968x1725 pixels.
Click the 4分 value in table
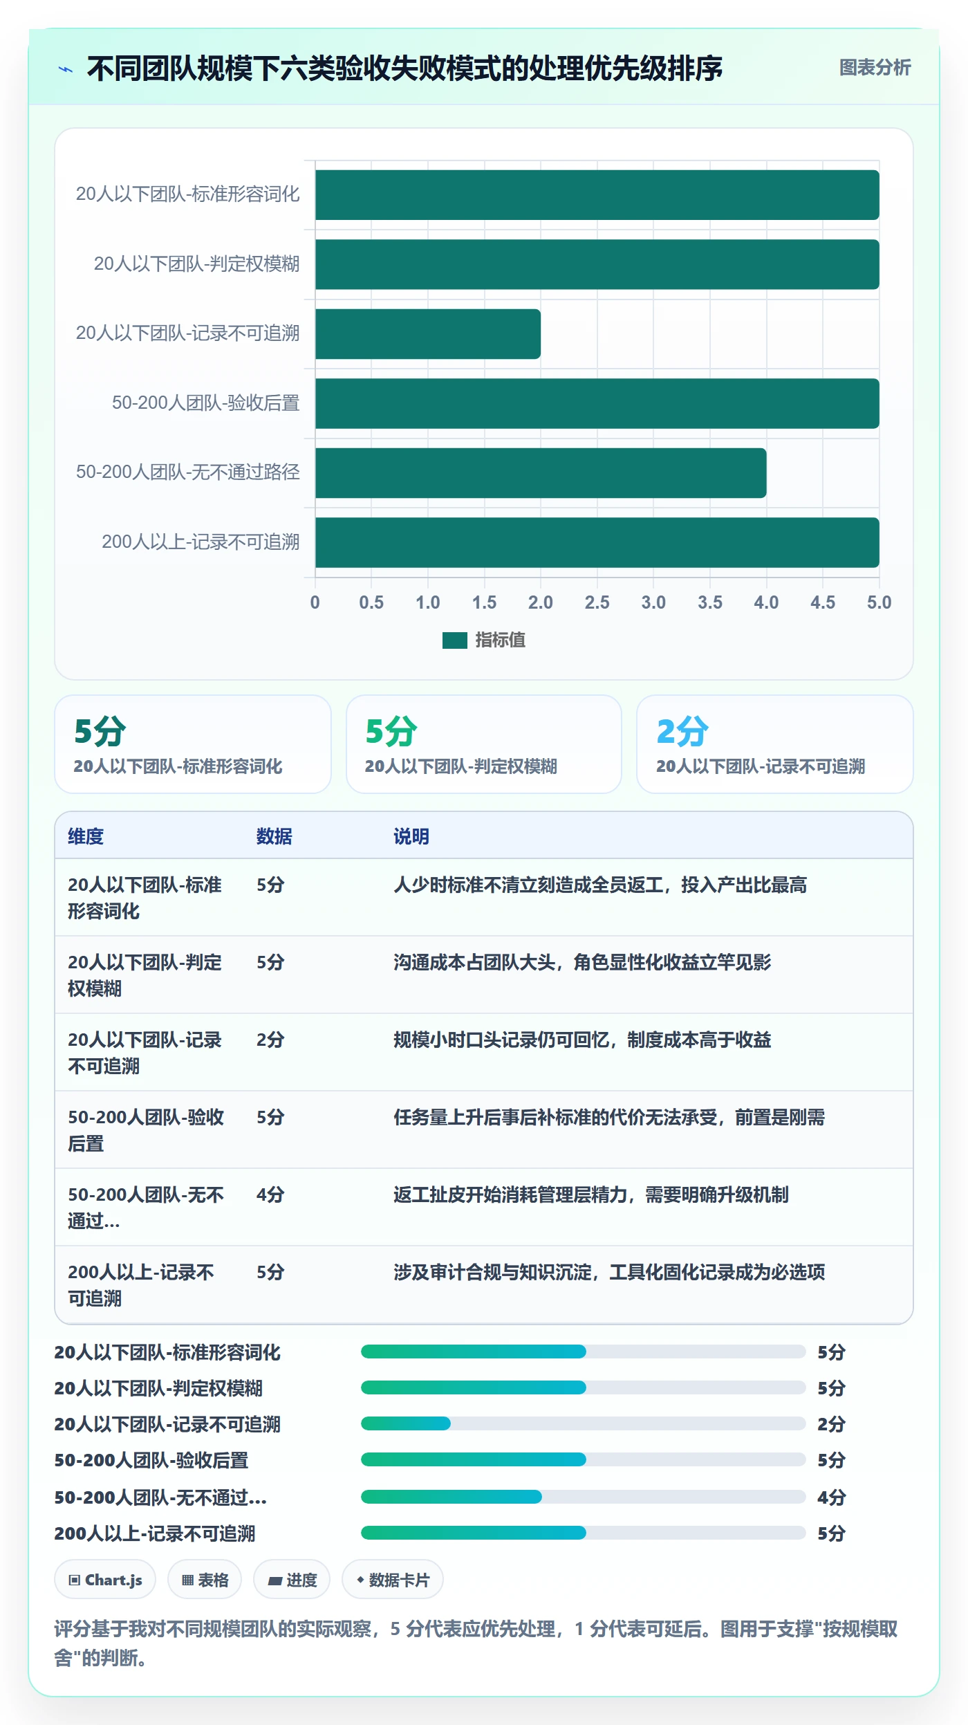270,1194
